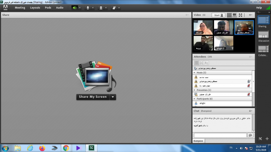Switch video pod to filmstrip view
This screenshot has height=152, width=271.
click(x=235, y=15)
